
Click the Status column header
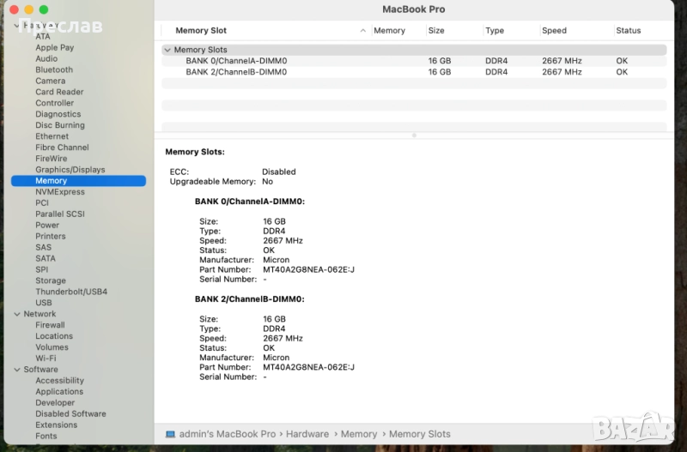click(x=628, y=31)
